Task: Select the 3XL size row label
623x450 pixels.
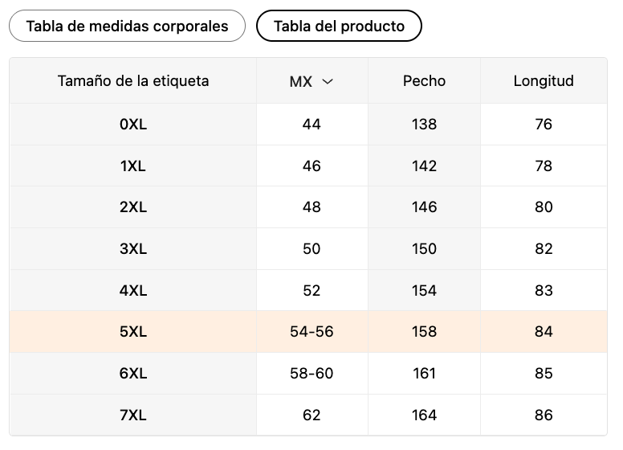Action: (133, 249)
